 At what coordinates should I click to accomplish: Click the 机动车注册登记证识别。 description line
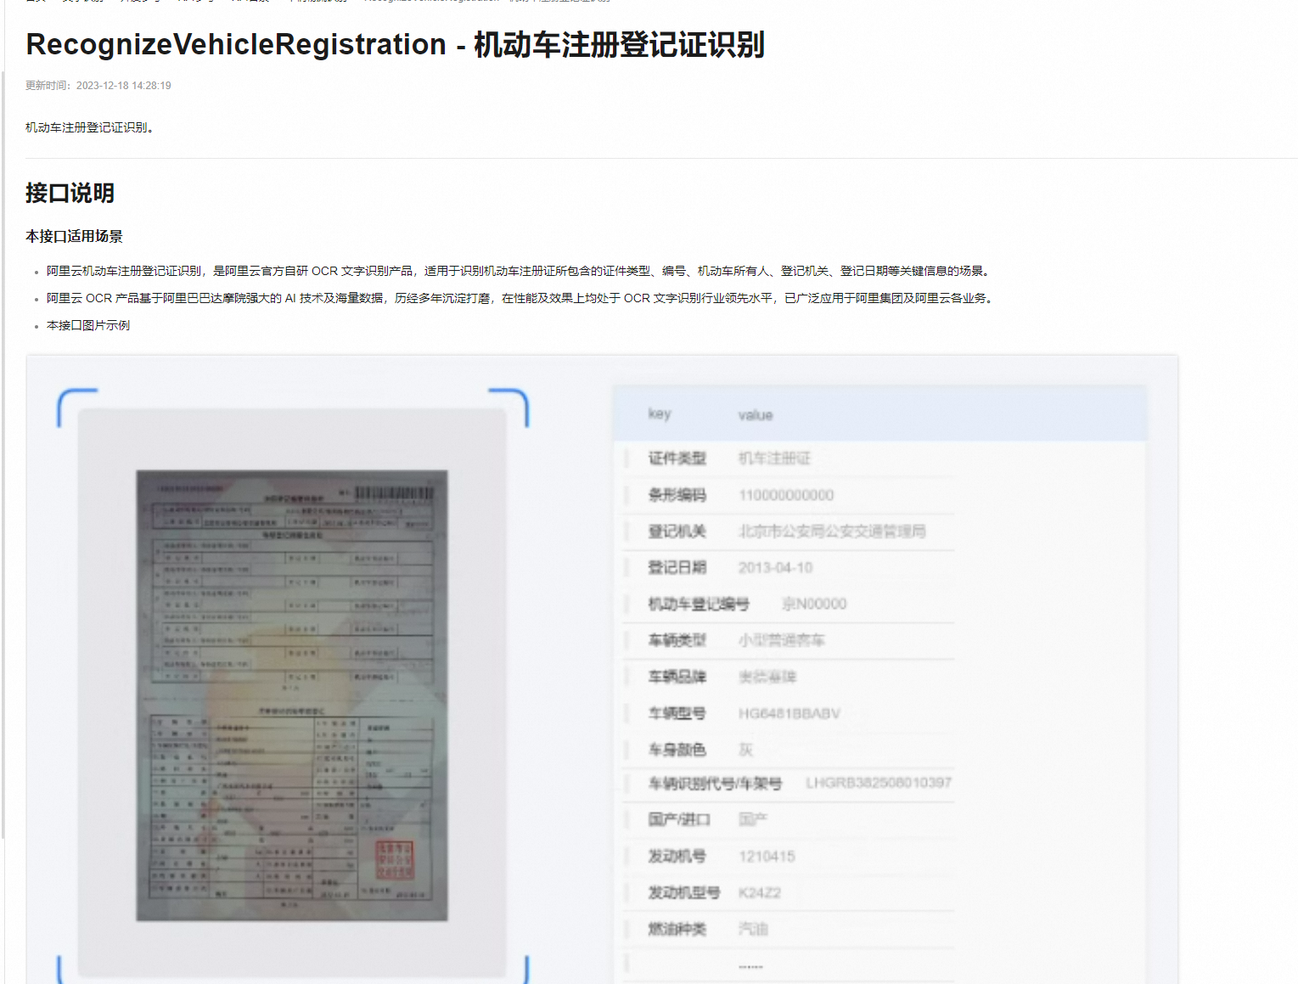pyautogui.click(x=90, y=127)
